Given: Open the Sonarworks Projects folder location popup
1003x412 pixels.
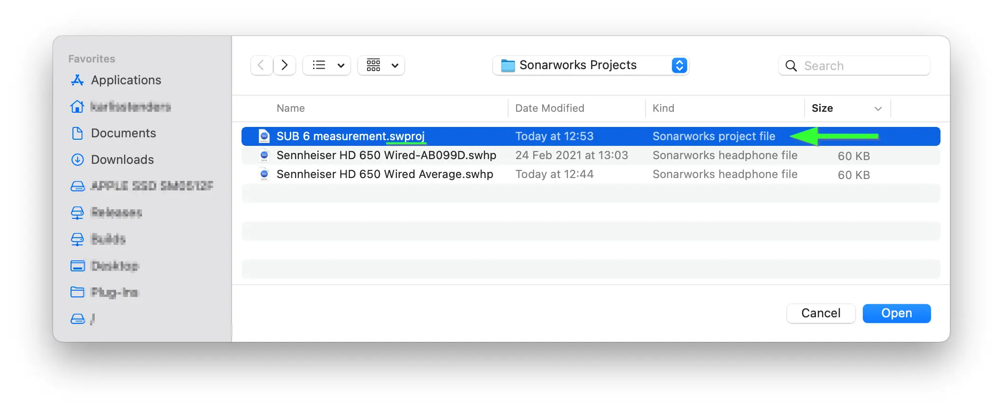Looking at the screenshot, I should [x=591, y=65].
